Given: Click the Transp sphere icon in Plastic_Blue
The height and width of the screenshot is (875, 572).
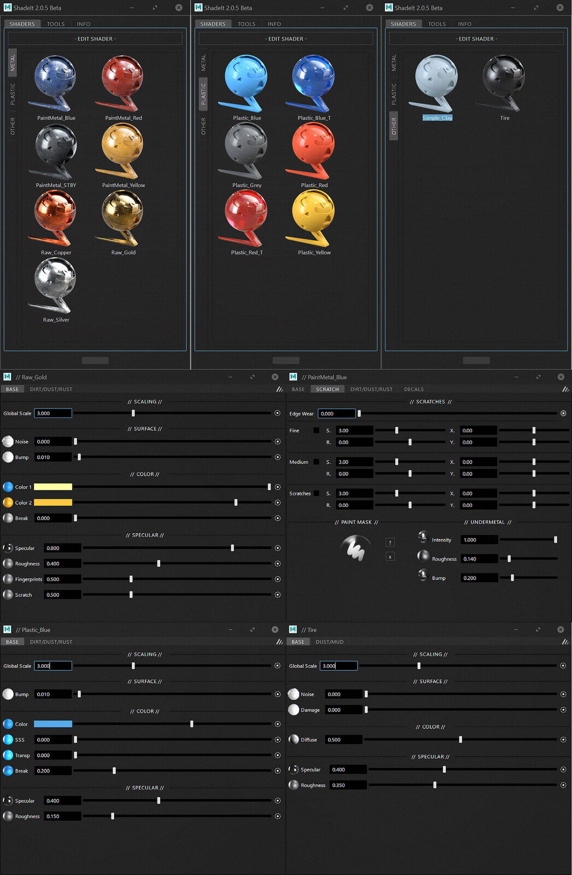Looking at the screenshot, I should 8,755.
